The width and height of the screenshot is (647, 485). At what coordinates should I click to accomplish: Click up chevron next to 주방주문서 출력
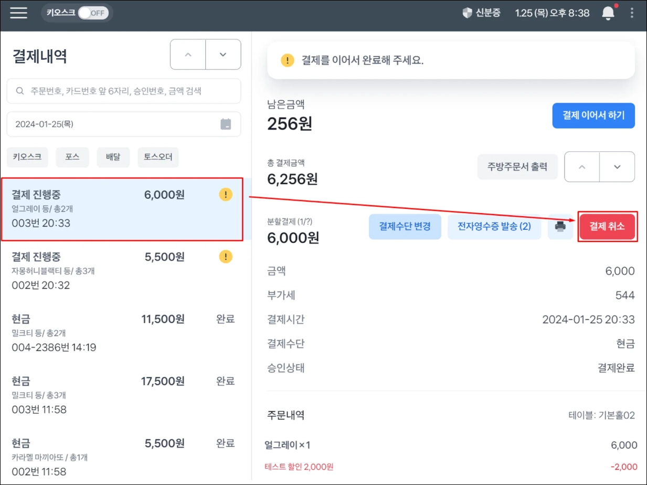[581, 167]
